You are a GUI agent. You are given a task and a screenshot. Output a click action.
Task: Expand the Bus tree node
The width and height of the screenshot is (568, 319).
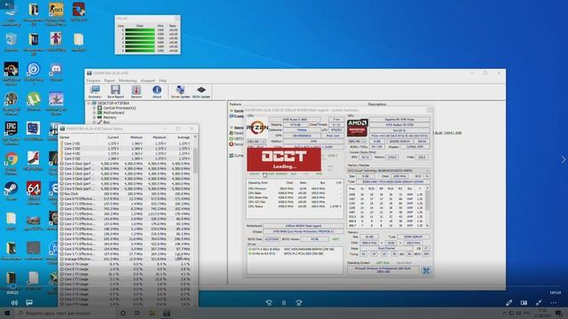point(94,122)
